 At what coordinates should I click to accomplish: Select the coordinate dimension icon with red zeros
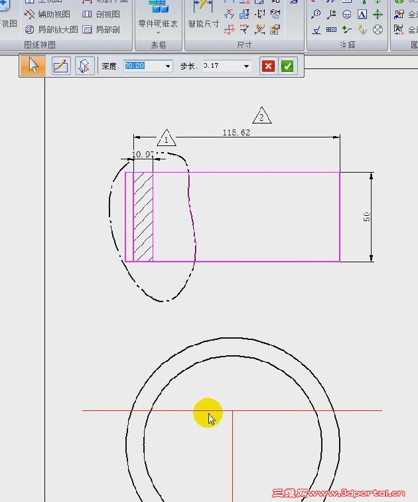tap(229, 29)
